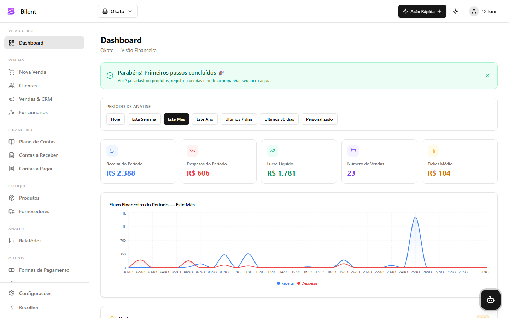
Task: Select Produtos under Estoque
Action: [x=29, y=198]
